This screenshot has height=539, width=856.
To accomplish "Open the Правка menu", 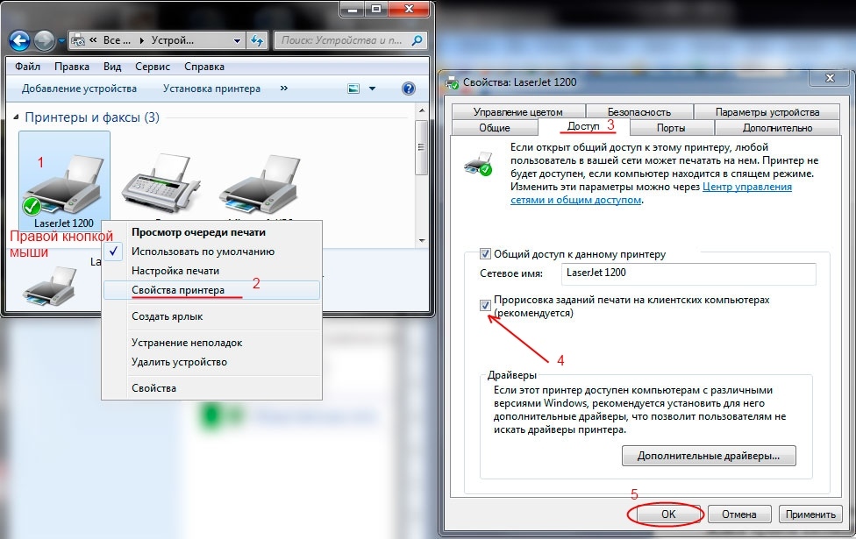I will pyautogui.click(x=72, y=67).
